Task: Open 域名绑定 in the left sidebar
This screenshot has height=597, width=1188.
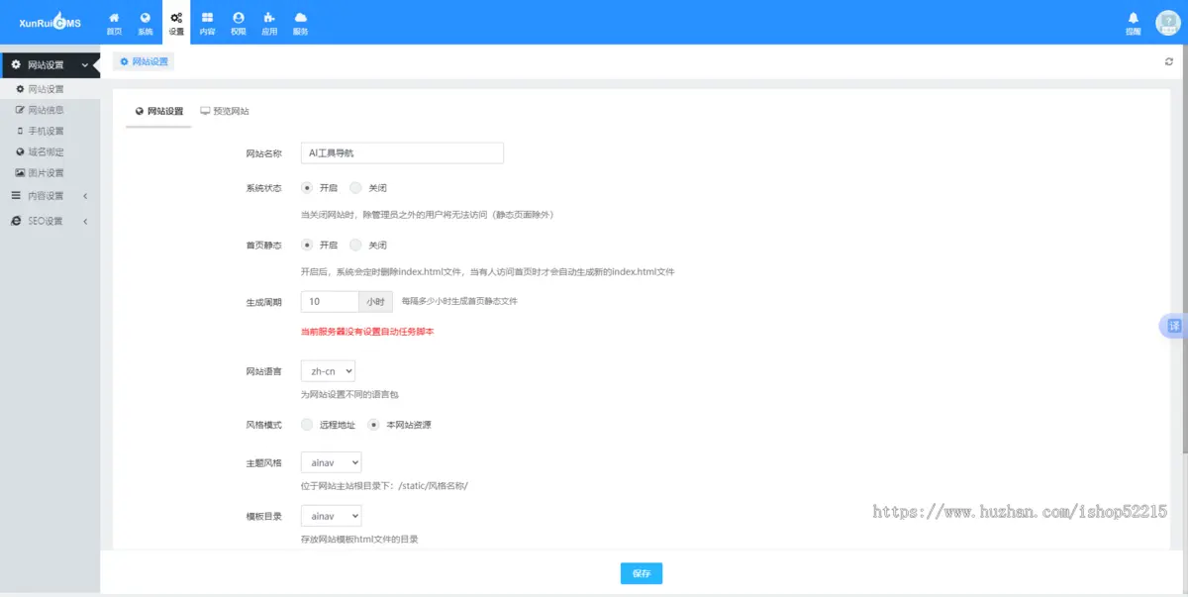Action: (47, 150)
